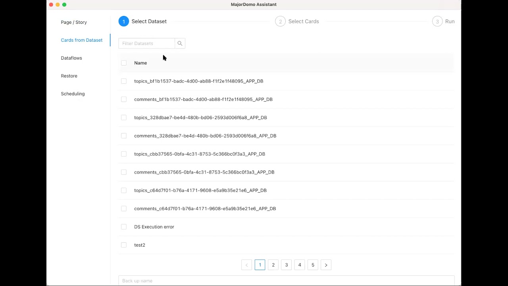This screenshot has height=286, width=508.
Task: Check topics_bf1b1537 dataset checkbox
Action: click(124, 81)
